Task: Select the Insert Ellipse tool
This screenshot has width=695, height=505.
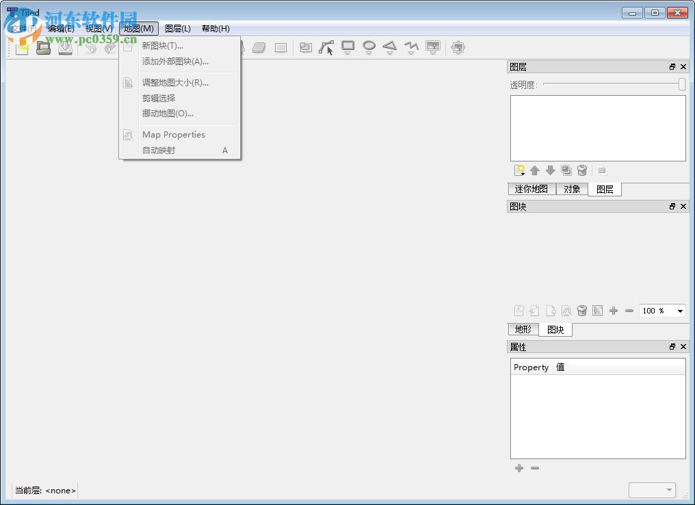Action: [x=369, y=47]
